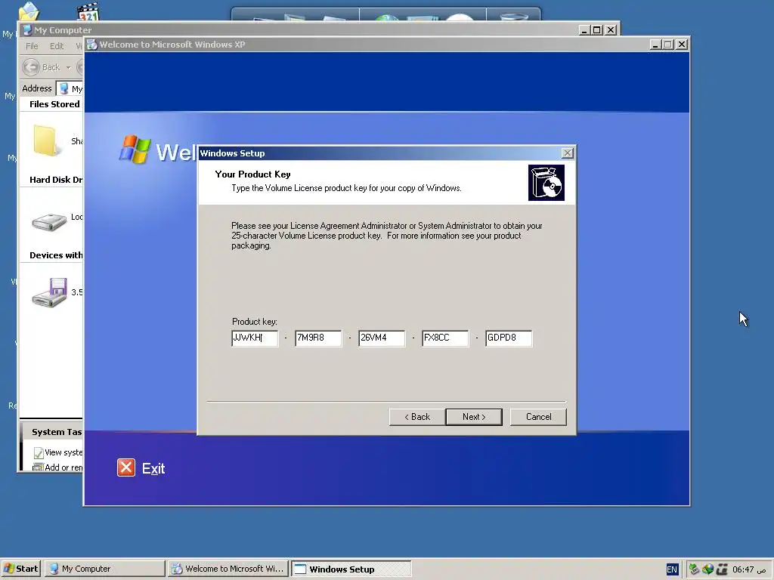This screenshot has width=774, height=580.
Task: Click My Computer icon in Address bar
Action: click(x=63, y=89)
